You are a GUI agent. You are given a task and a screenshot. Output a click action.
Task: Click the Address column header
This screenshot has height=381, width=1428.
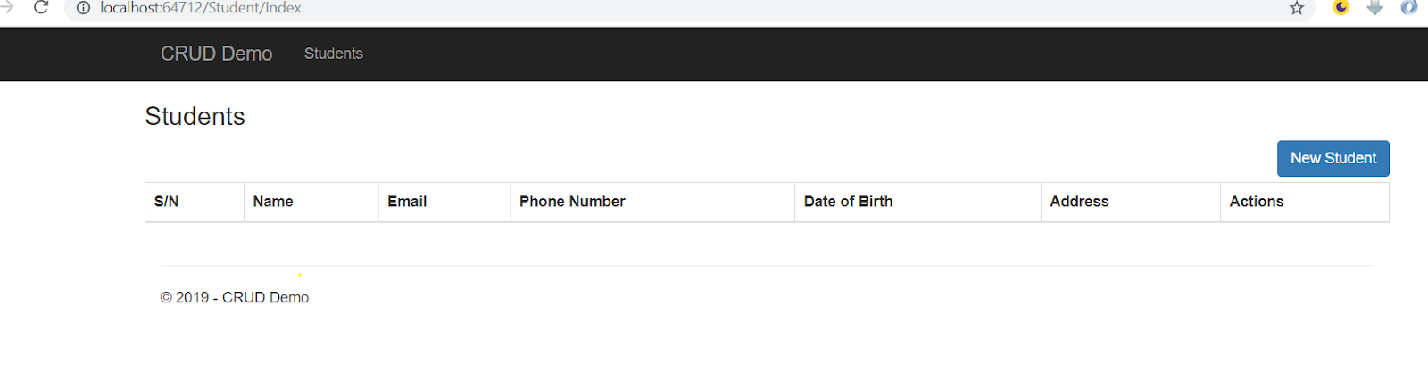tap(1079, 202)
